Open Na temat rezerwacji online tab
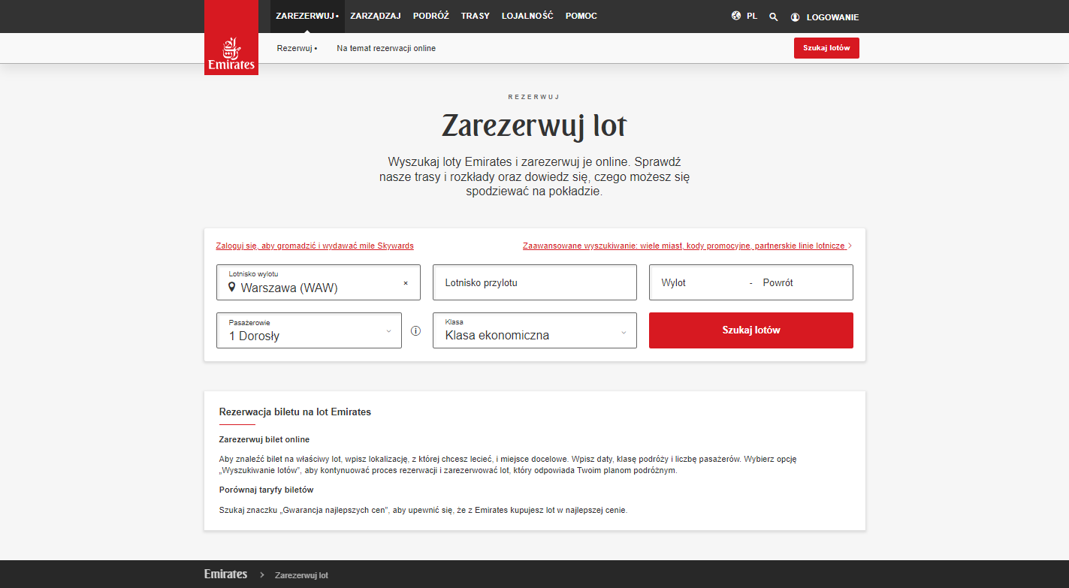 pyautogui.click(x=386, y=48)
